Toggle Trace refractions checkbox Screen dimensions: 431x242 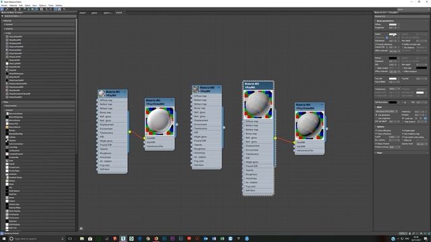pyautogui.click(x=376, y=134)
